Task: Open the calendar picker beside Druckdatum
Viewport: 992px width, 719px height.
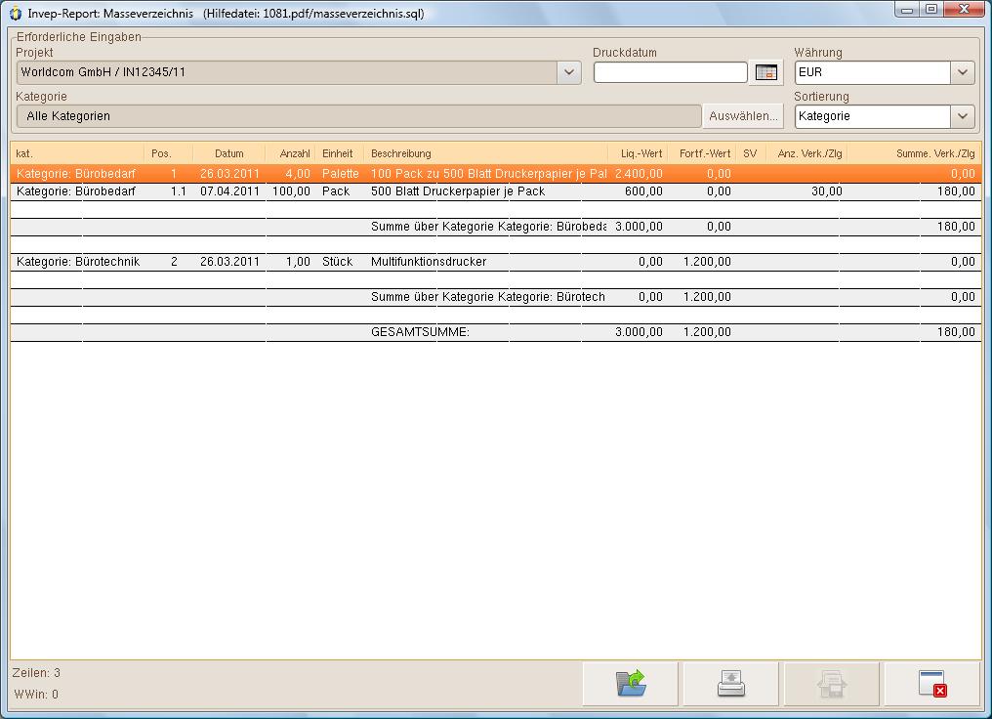Action: pyautogui.click(x=766, y=72)
